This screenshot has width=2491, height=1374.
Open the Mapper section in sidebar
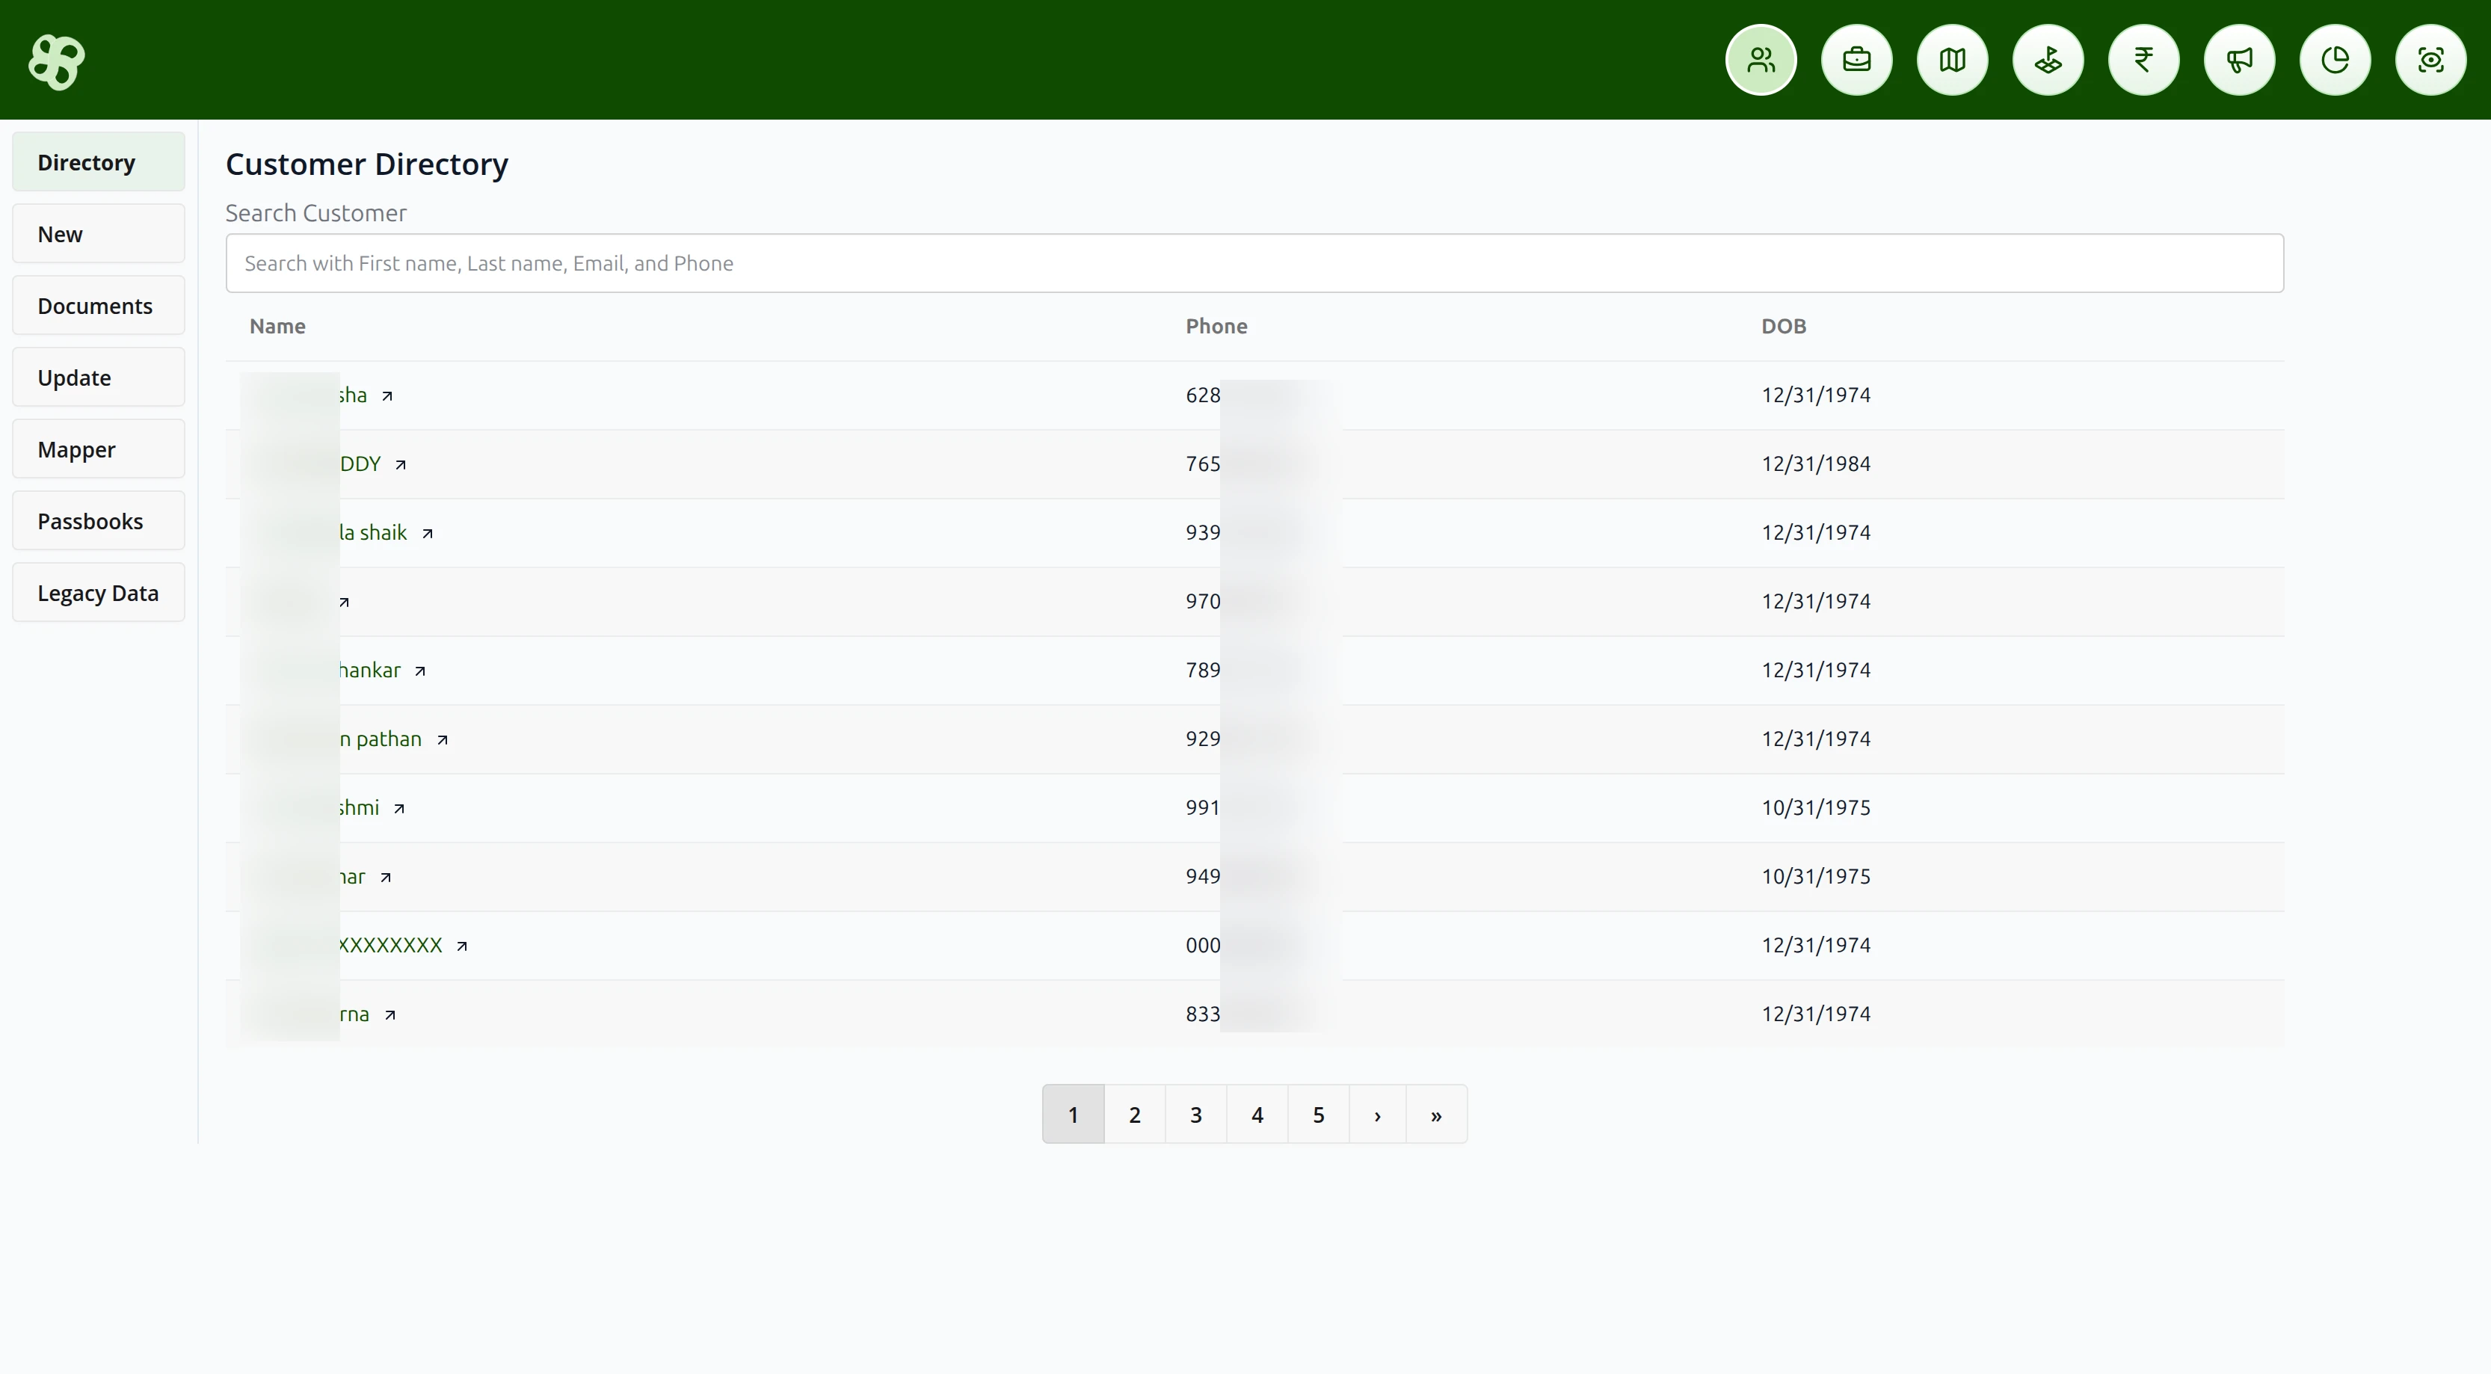point(96,449)
